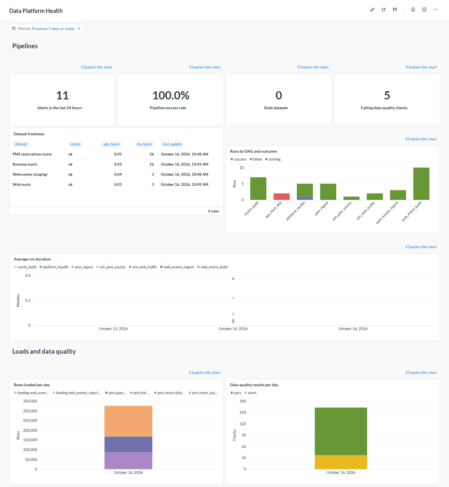Toggle platform_health in duration legend

pos(54,267)
